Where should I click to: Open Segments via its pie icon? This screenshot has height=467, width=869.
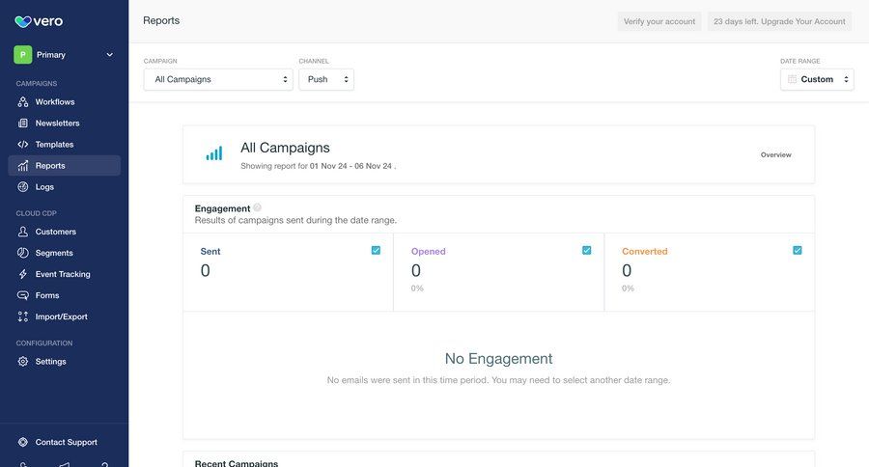click(x=23, y=253)
